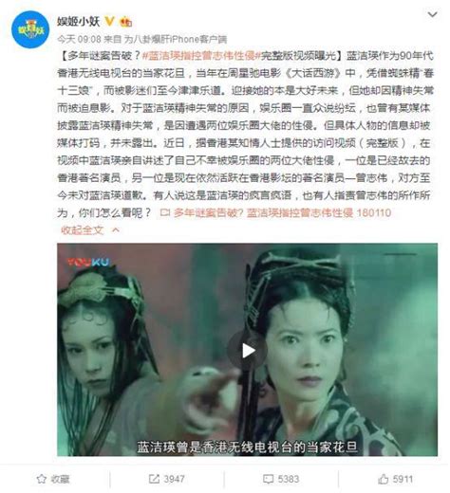The width and height of the screenshot is (450, 493).
Task: Repost using the share icon showing 3947
Action: [166, 479]
